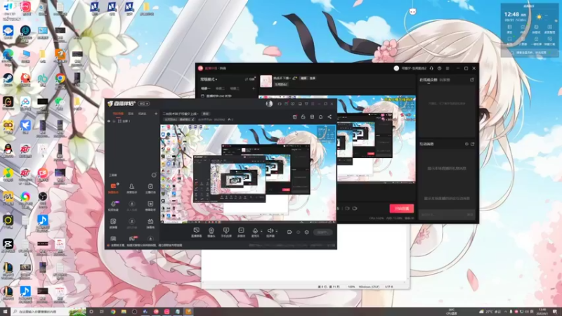This screenshot has height=316, width=562.
Task: Add a camera source from the bottom toolbar
Action: tap(211, 232)
